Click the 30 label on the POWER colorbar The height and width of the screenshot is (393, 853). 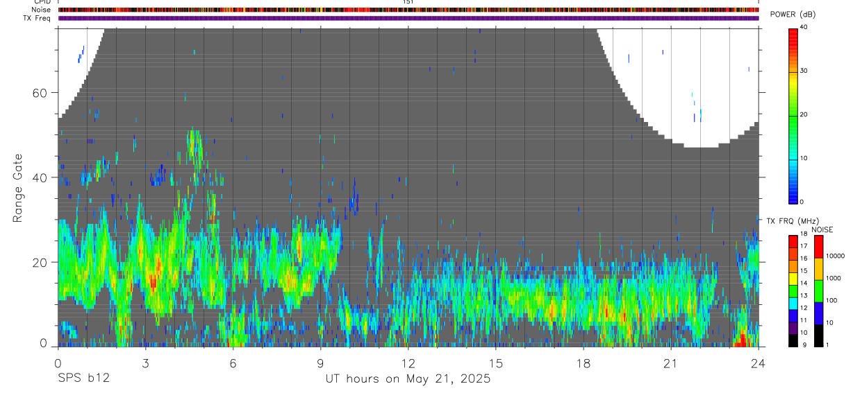[804, 71]
